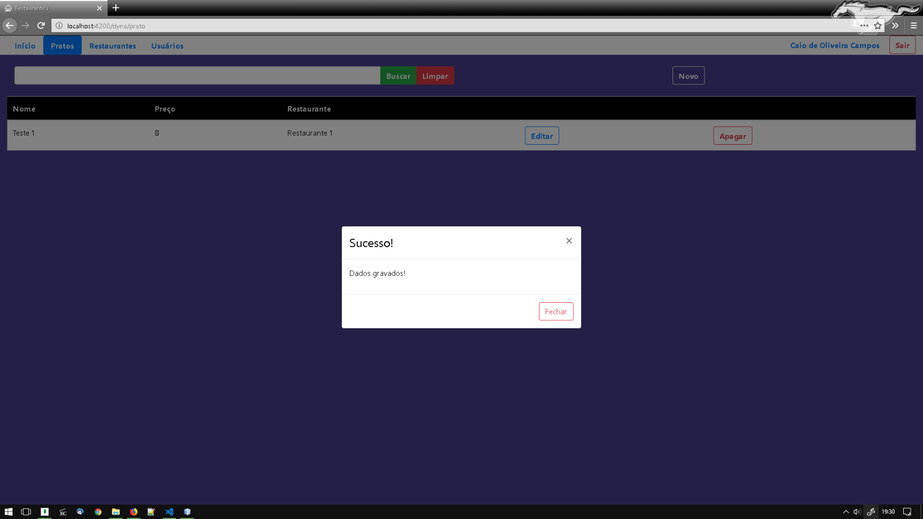Click the Novo button

pos(689,75)
